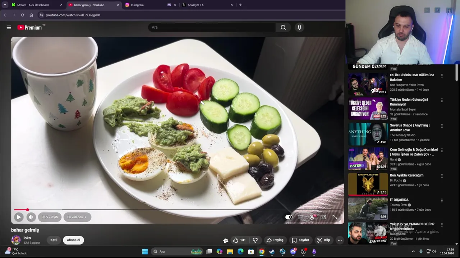
Task: View site information icon in address bar
Action: [41, 15]
